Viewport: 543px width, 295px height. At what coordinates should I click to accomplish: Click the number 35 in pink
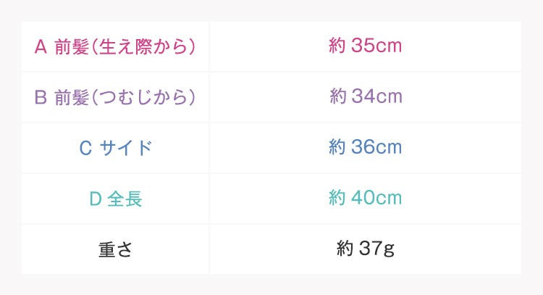tap(360, 46)
